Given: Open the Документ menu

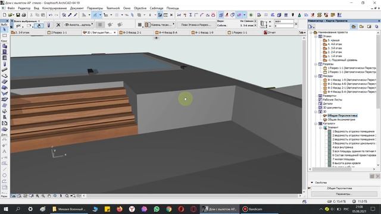Looking at the screenshot, I should click(x=77, y=8).
